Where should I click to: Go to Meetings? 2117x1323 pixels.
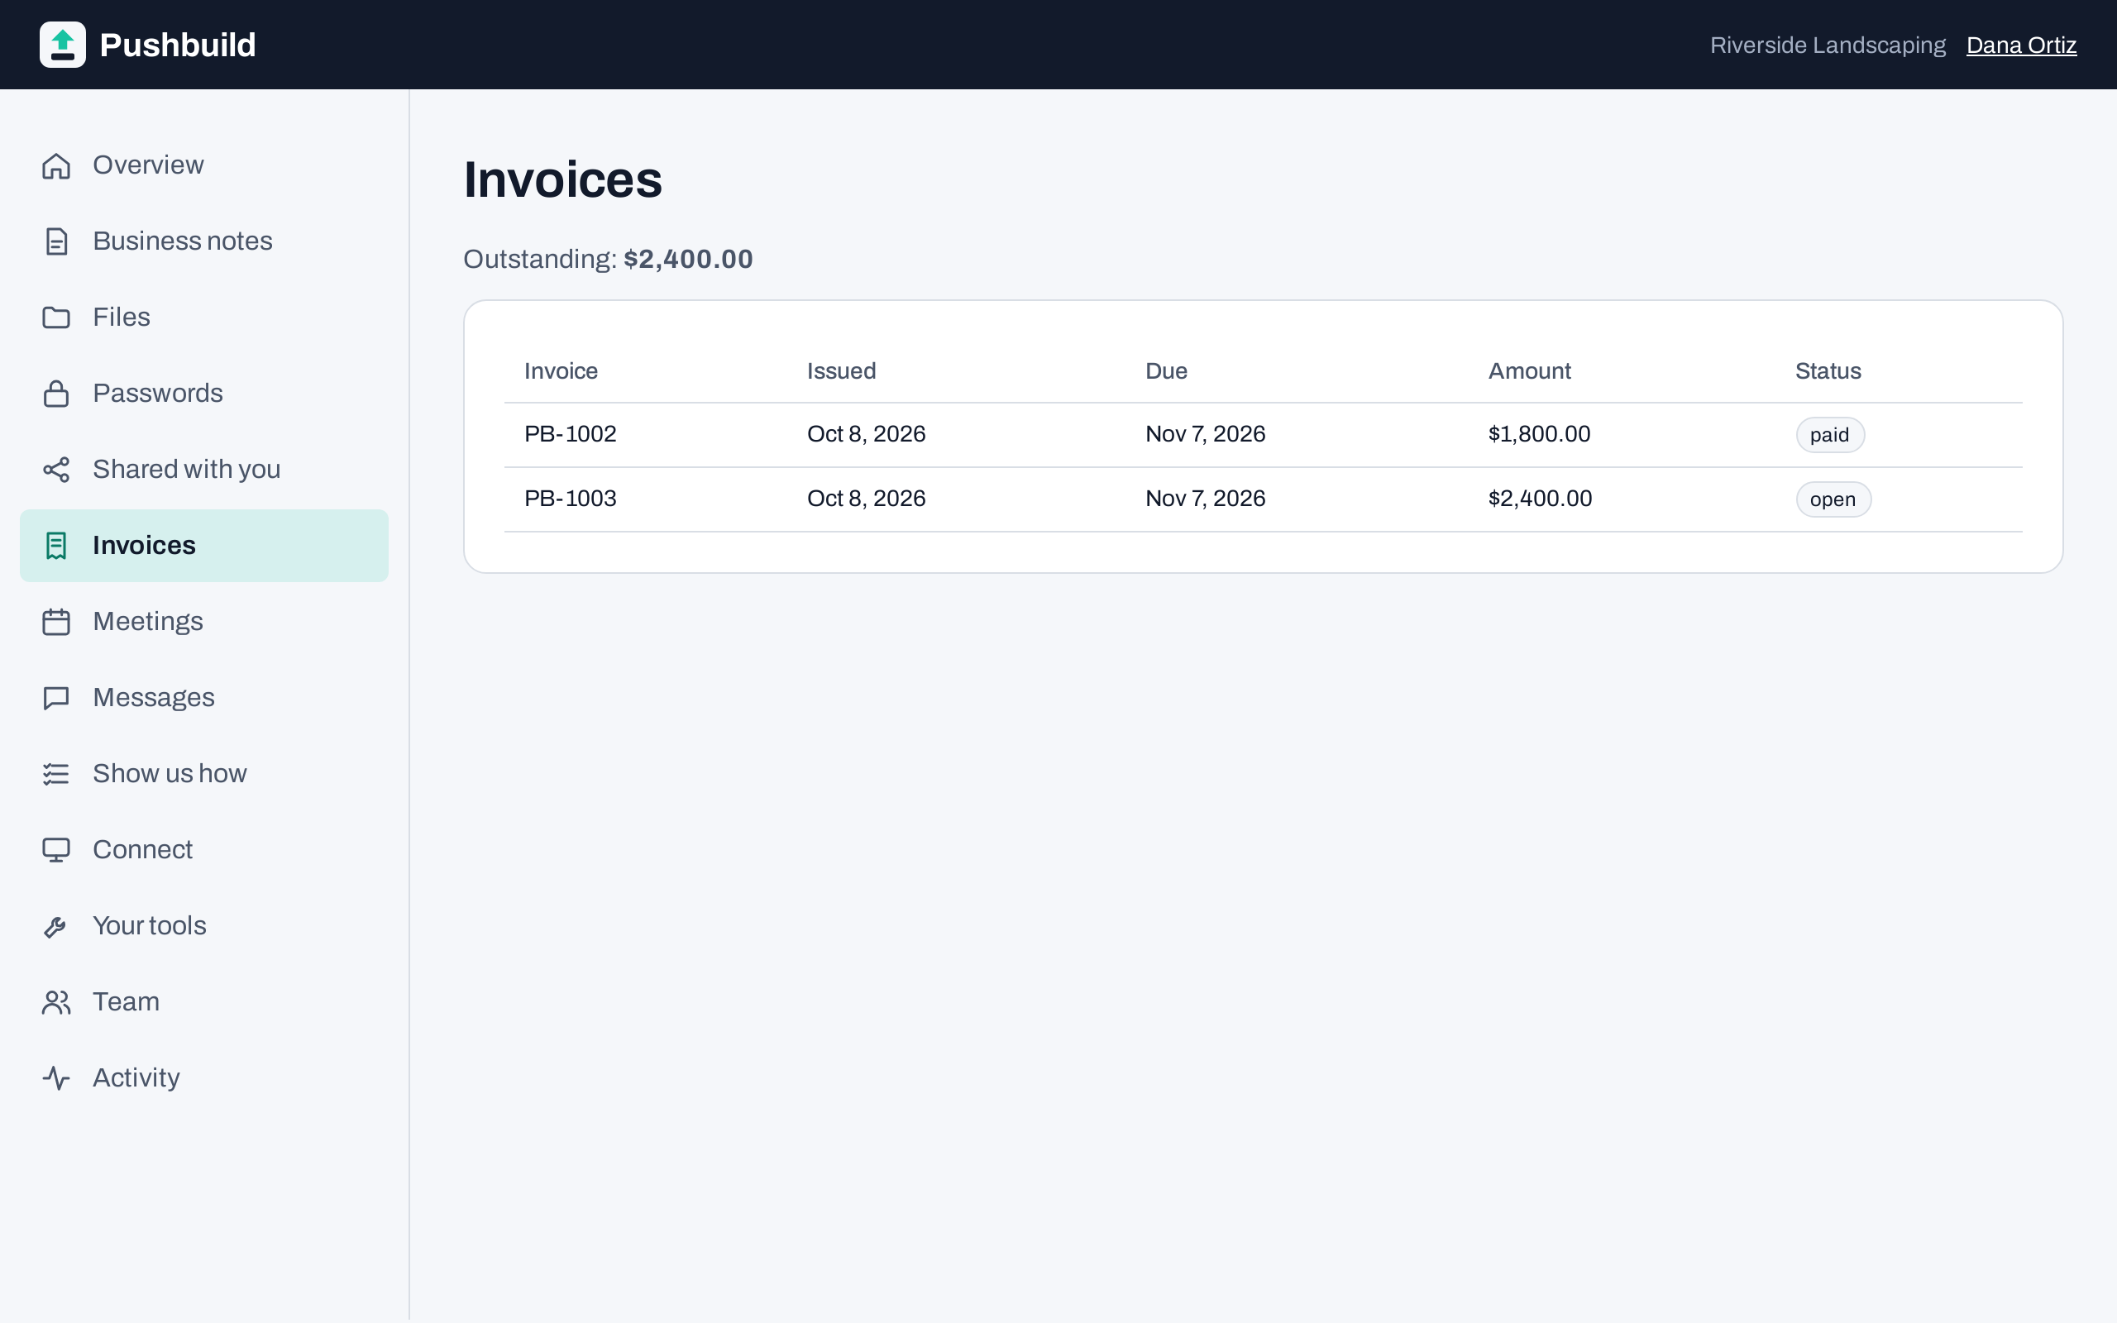(x=203, y=622)
